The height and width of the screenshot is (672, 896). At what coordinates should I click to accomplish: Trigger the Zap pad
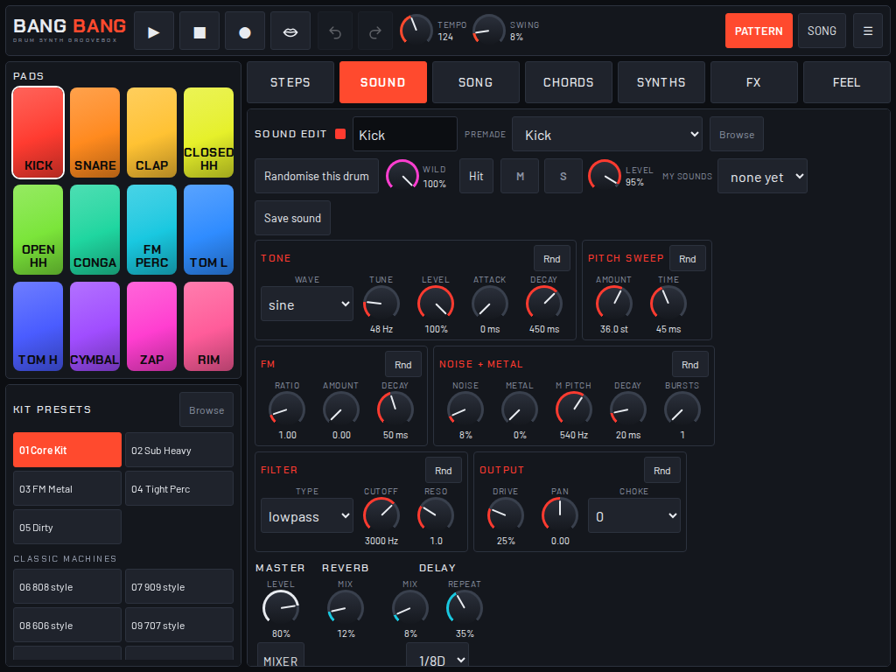pos(151,326)
